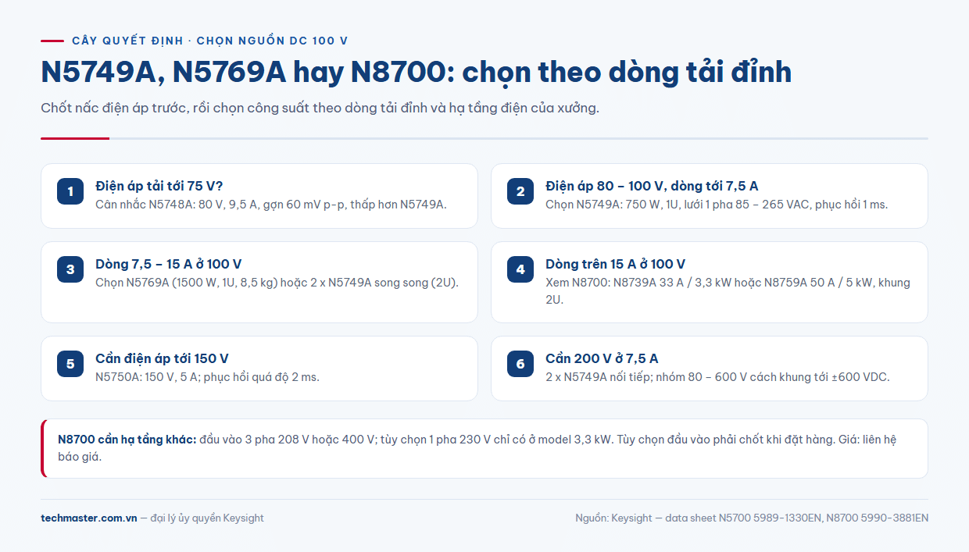Click the "N5750A: 150 V, 5 A" description

[207, 377]
